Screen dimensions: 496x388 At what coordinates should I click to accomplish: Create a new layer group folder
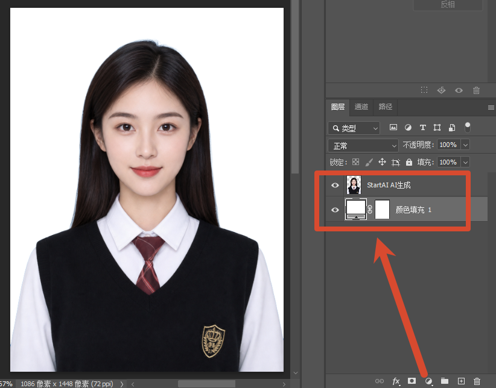445,381
